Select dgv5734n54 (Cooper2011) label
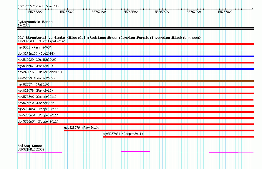The image size is (262, 169). pyautogui.click(x=38, y=109)
